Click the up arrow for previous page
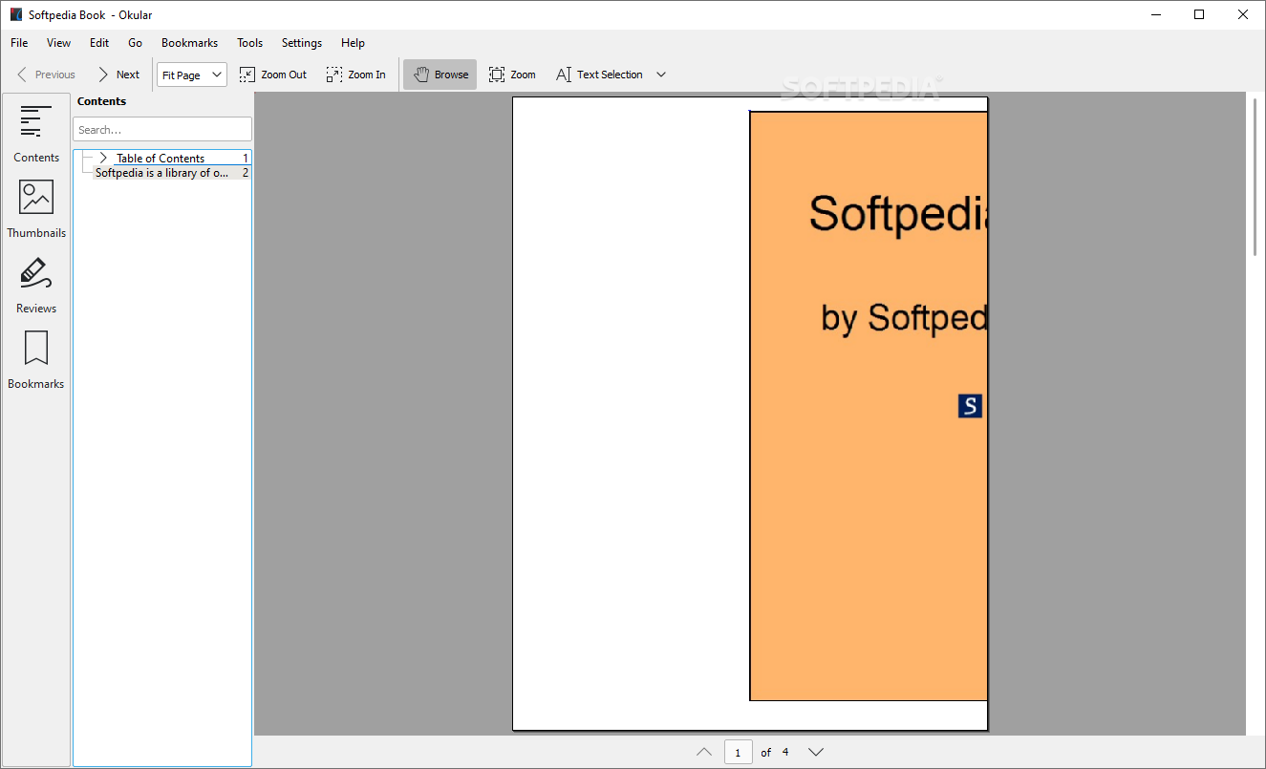Image resolution: width=1266 pixels, height=769 pixels. [x=704, y=752]
